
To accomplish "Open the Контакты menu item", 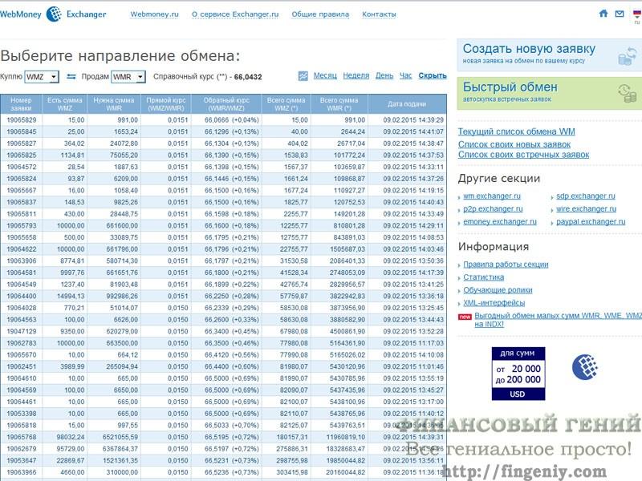I will 379,14.
